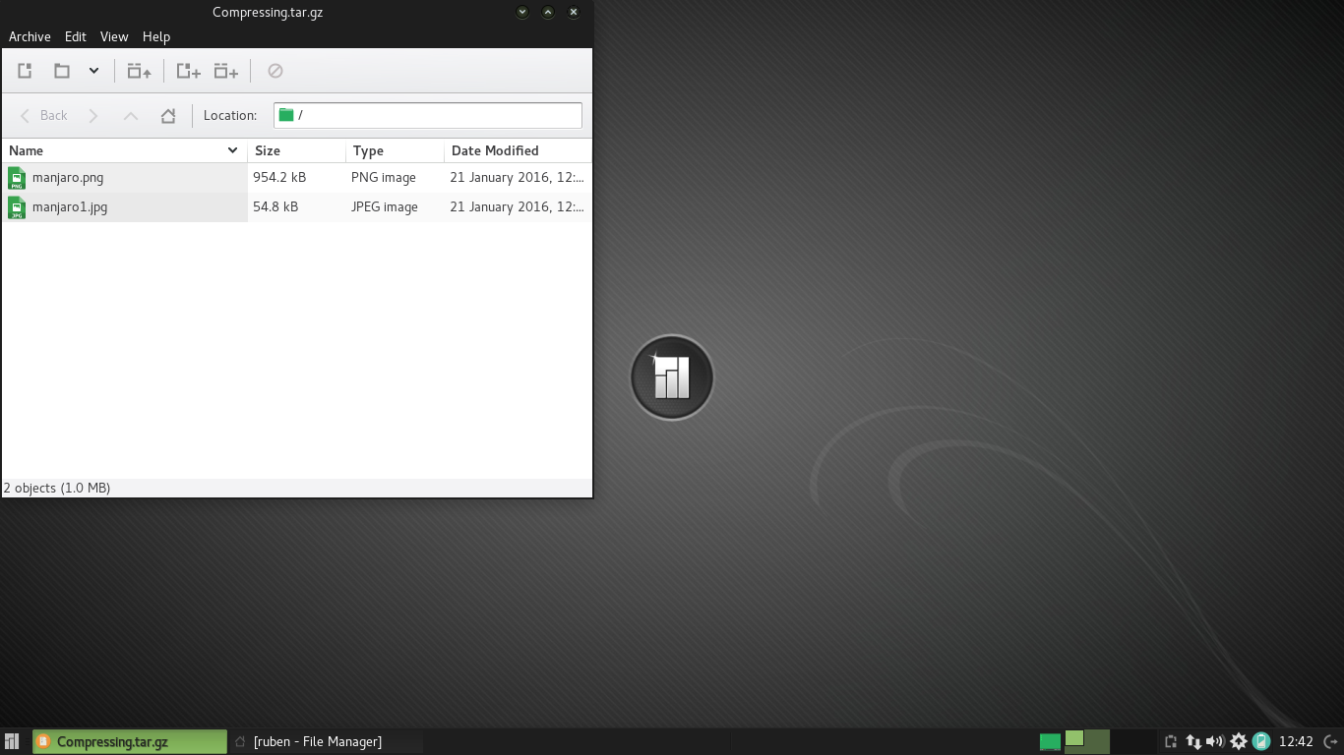This screenshot has height=755, width=1344.
Task: Switch to Compressing.tar.gz in the taskbar
Action: pos(130,741)
